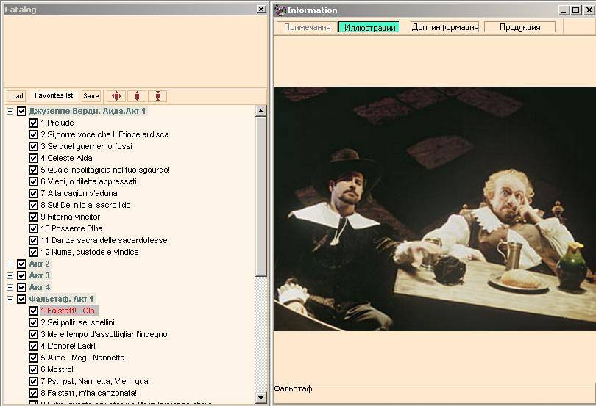Select track 10 Possente Ftha
Image resolution: width=596 pixels, height=406 pixels.
pos(71,228)
